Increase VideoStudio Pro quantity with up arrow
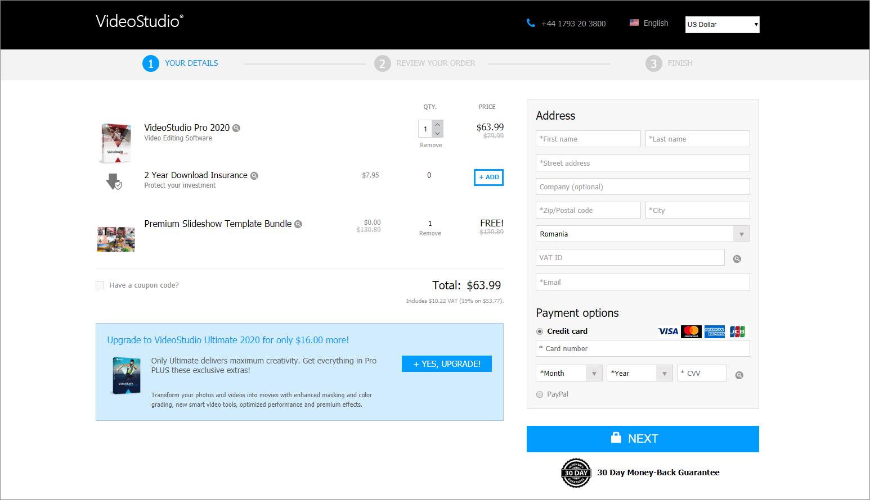The width and height of the screenshot is (870, 500). click(x=438, y=125)
